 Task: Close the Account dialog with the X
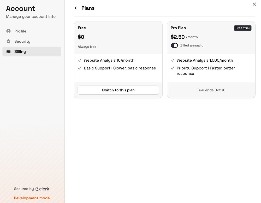254,4
